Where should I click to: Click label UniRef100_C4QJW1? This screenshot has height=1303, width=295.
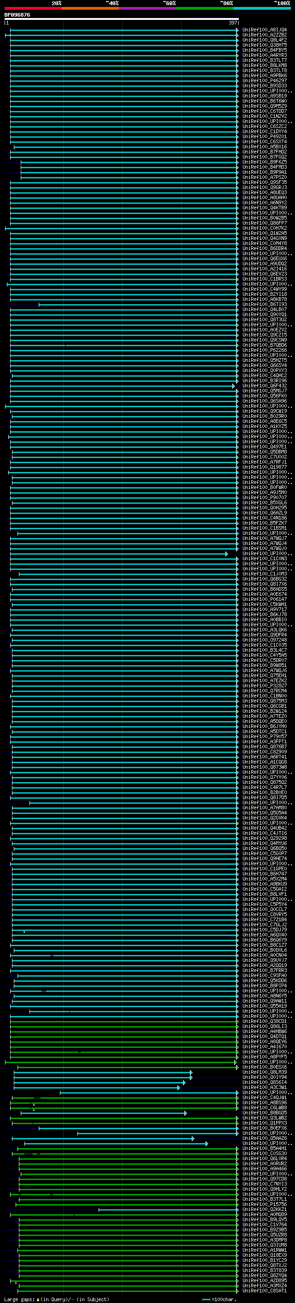264,1098
